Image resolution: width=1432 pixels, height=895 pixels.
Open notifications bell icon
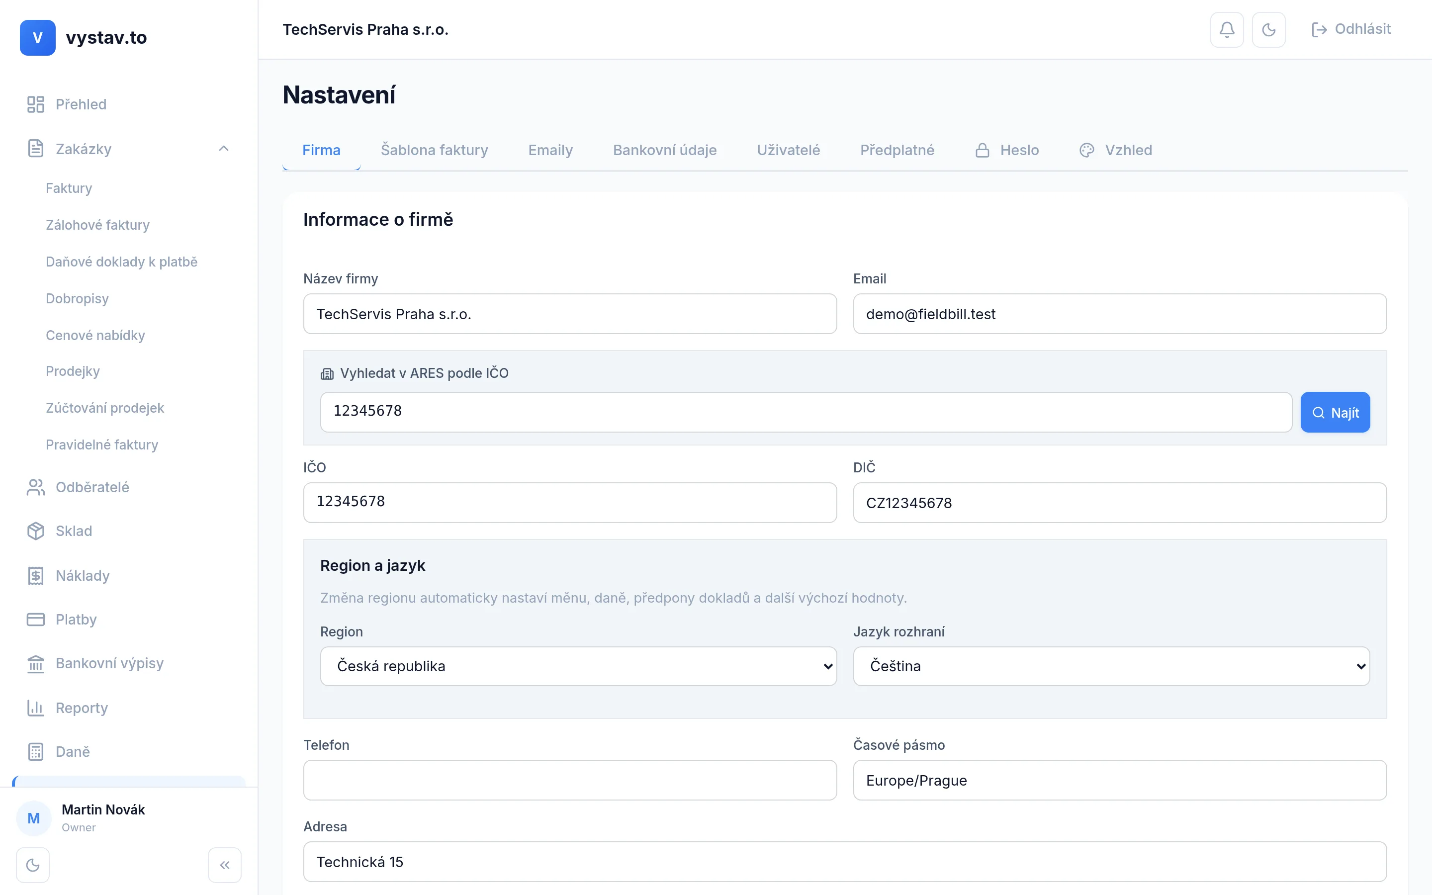click(1227, 30)
